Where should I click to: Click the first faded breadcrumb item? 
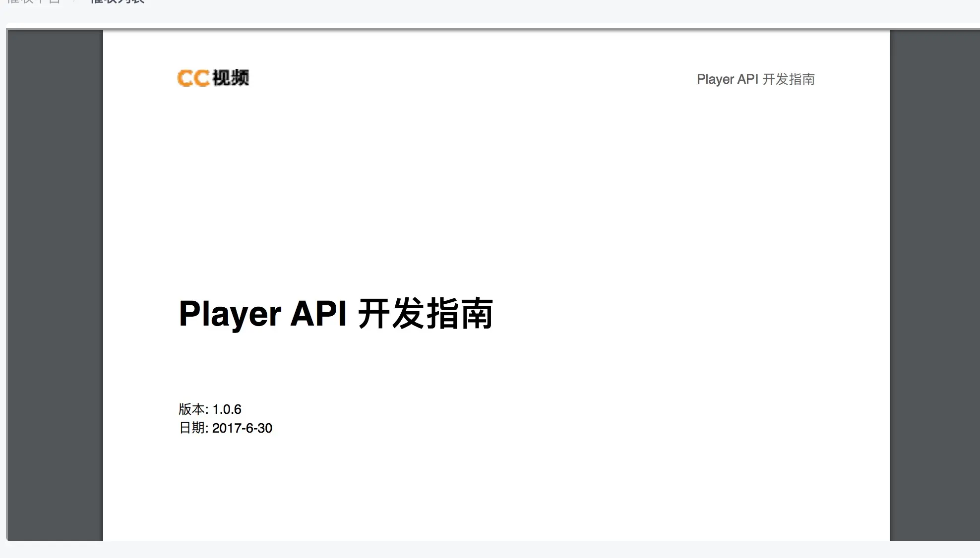(33, 1)
